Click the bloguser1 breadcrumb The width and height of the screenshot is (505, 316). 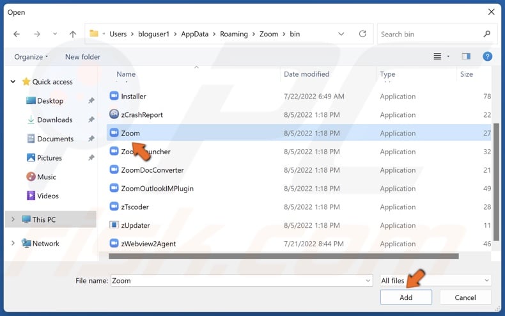pyautogui.click(x=153, y=34)
